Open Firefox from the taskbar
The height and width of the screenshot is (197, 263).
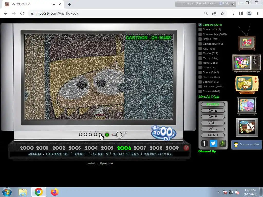click(55, 192)
